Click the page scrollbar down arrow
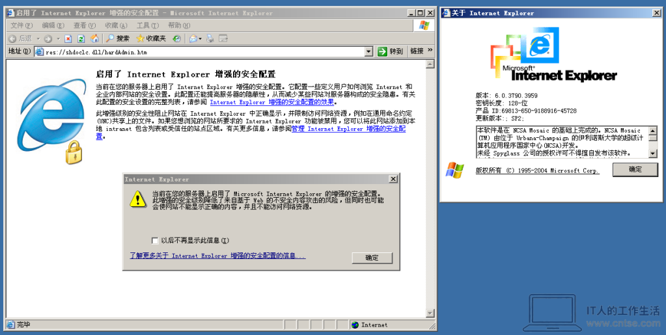Viewport: 666px width, 335px height. (x=430, y=314)
